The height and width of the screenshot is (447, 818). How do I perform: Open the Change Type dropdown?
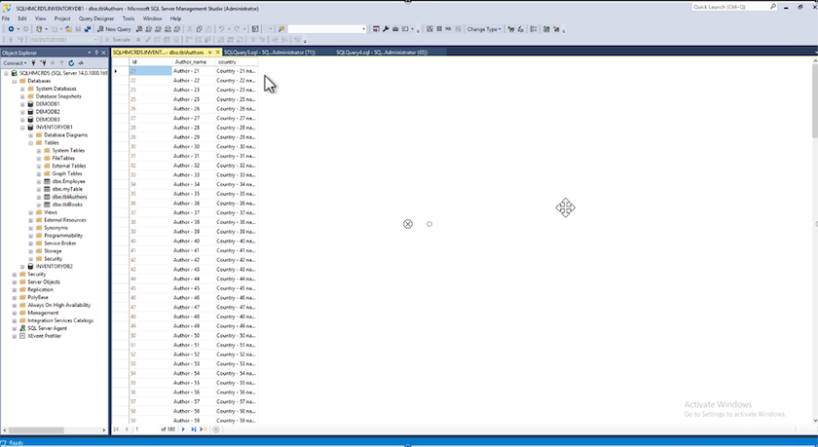pyautogui.click(x=484, y=29)
